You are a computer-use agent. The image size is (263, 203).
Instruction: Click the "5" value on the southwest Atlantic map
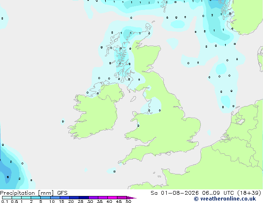click(8, 177)
